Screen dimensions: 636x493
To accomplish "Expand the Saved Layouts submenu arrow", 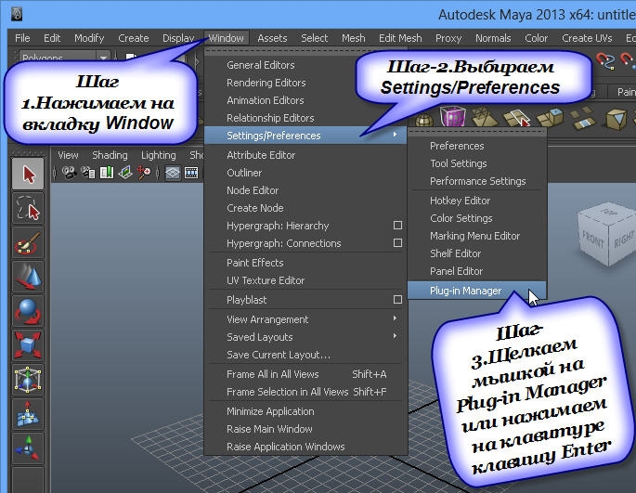I will (x=396, y=336).
